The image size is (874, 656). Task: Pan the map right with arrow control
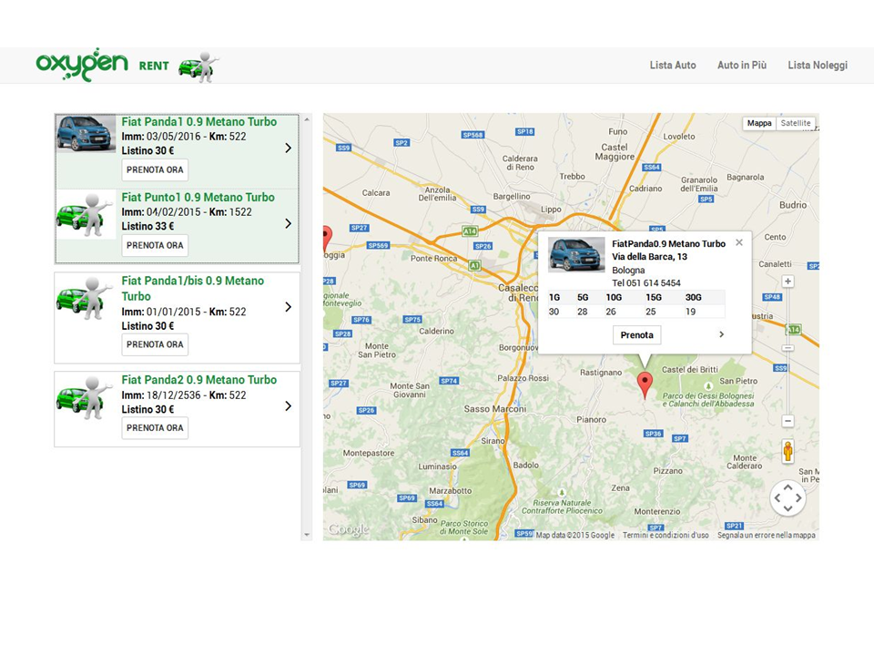point(798,497)
